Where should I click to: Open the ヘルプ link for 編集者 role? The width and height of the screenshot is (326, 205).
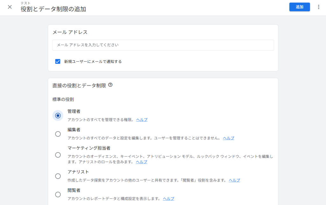[228, 138]
